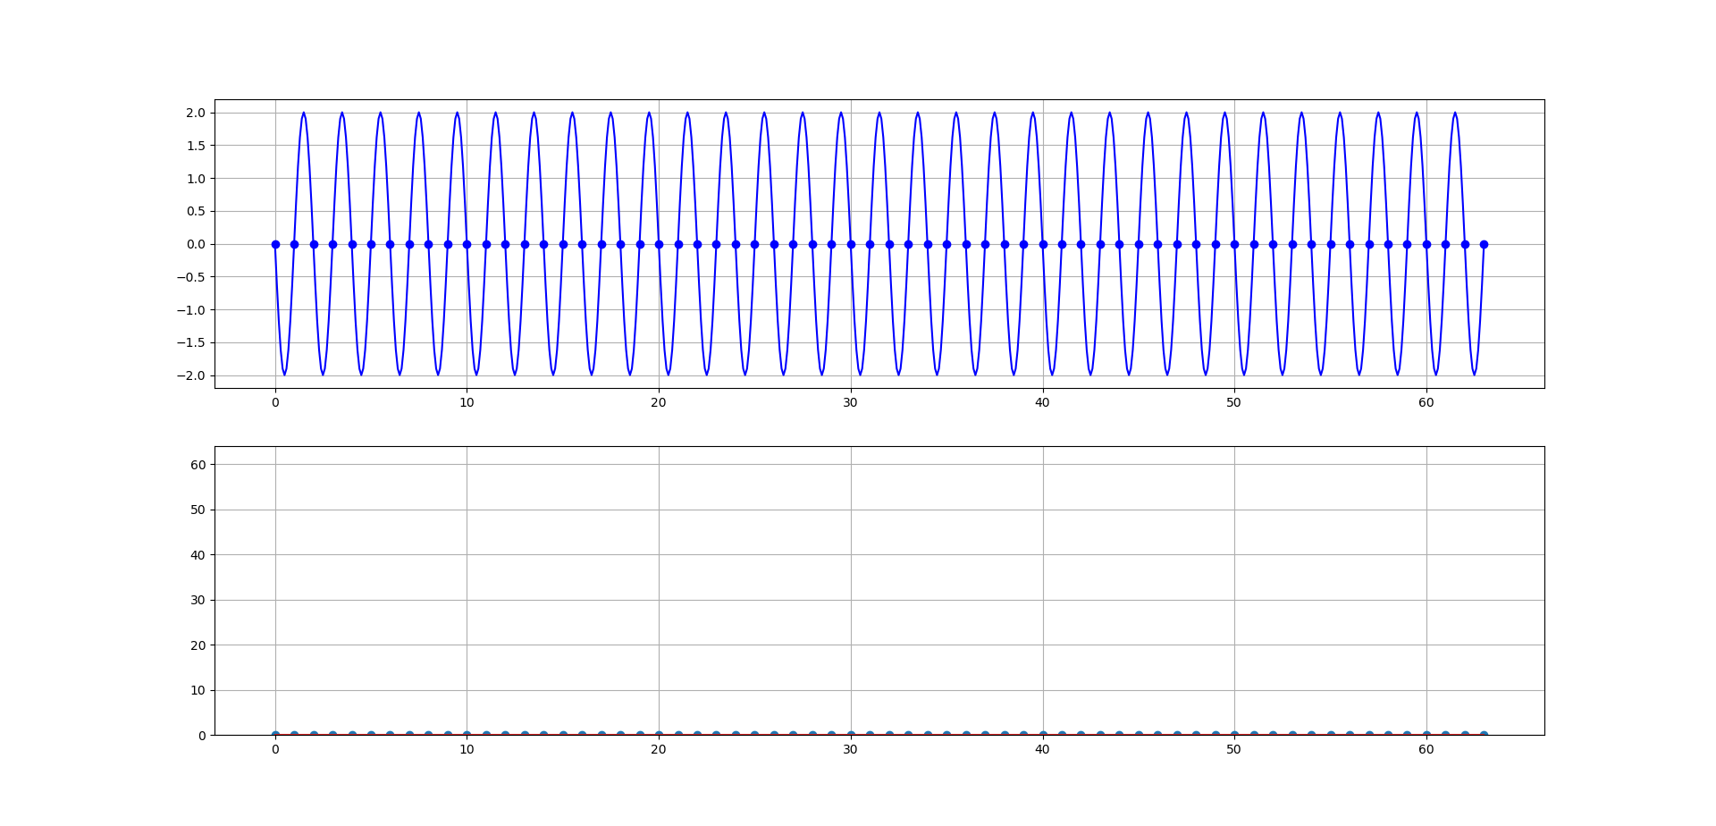Click y-axis label 10 of the lower plot
The width and height of the screenshot is (1716, 826).
click(198, 690)
